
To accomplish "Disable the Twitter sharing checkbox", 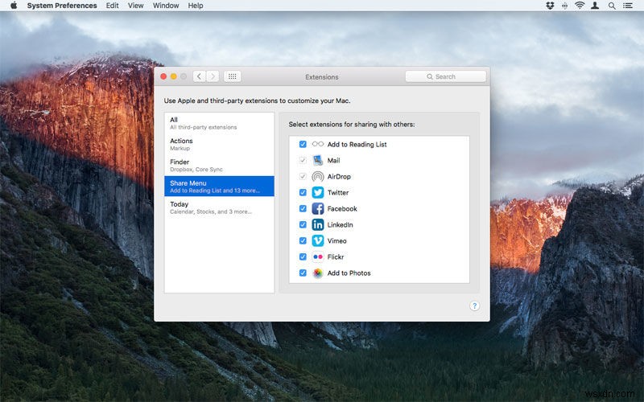I will [303, 193].
